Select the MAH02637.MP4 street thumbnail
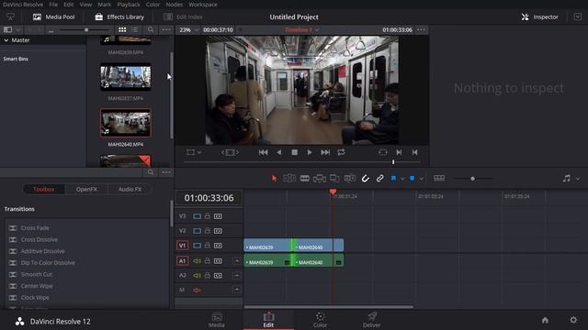The height and width of the screenshot is (330, 588). point(126,77)
